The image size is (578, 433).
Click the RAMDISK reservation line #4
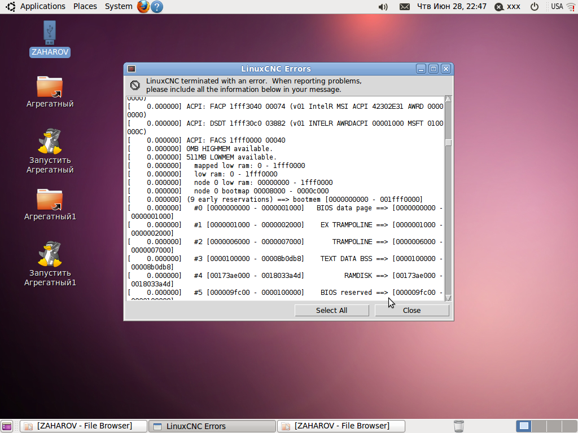coord(285,280)
